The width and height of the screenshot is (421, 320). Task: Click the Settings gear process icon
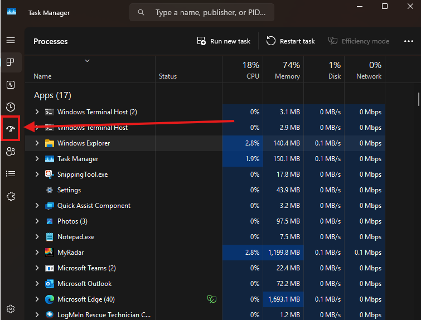(x=50, y=190)
